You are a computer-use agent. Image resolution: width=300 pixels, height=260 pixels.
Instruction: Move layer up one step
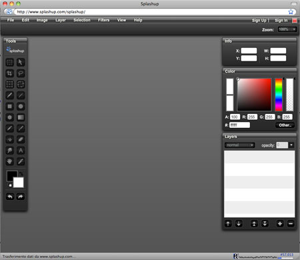(x=228, y=223)
